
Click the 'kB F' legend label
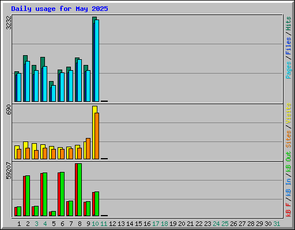tap(289, 210)
